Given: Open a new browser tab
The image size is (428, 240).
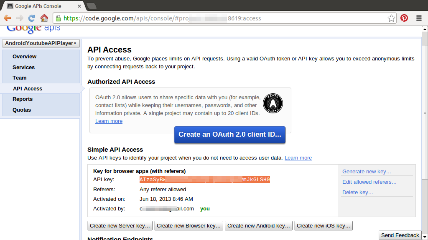Looking at the screenshot, I should pos(93,6).
